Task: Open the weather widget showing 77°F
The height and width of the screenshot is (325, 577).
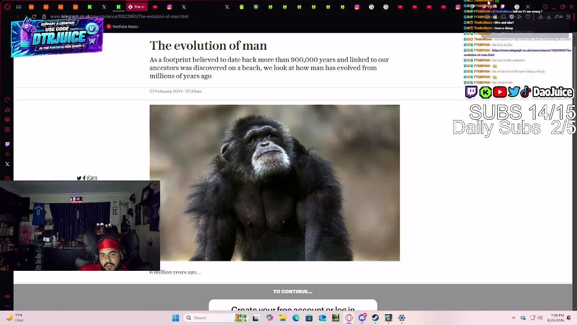Action: coord(14,318)
